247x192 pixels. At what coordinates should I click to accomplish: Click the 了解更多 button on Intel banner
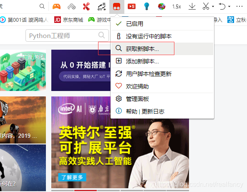pyautogui.click(x=72, y=177)
